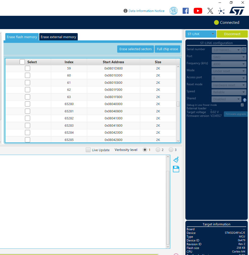Enable the Live Update checkbox

point(88,150)
